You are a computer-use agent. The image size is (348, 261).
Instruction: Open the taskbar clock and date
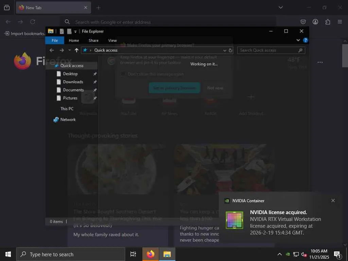(319, 254)
